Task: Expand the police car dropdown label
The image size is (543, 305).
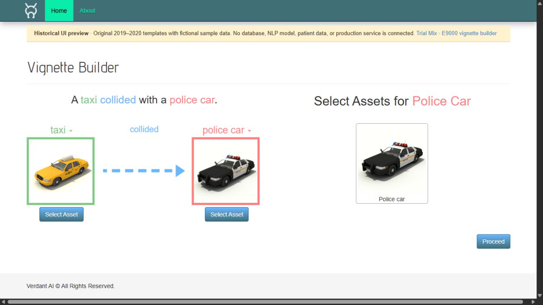Action: [227, 130]
